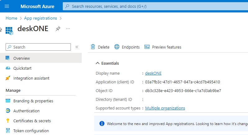Click the deskONE display name link
The image size is (248, 135).
(x=153, y=73)
